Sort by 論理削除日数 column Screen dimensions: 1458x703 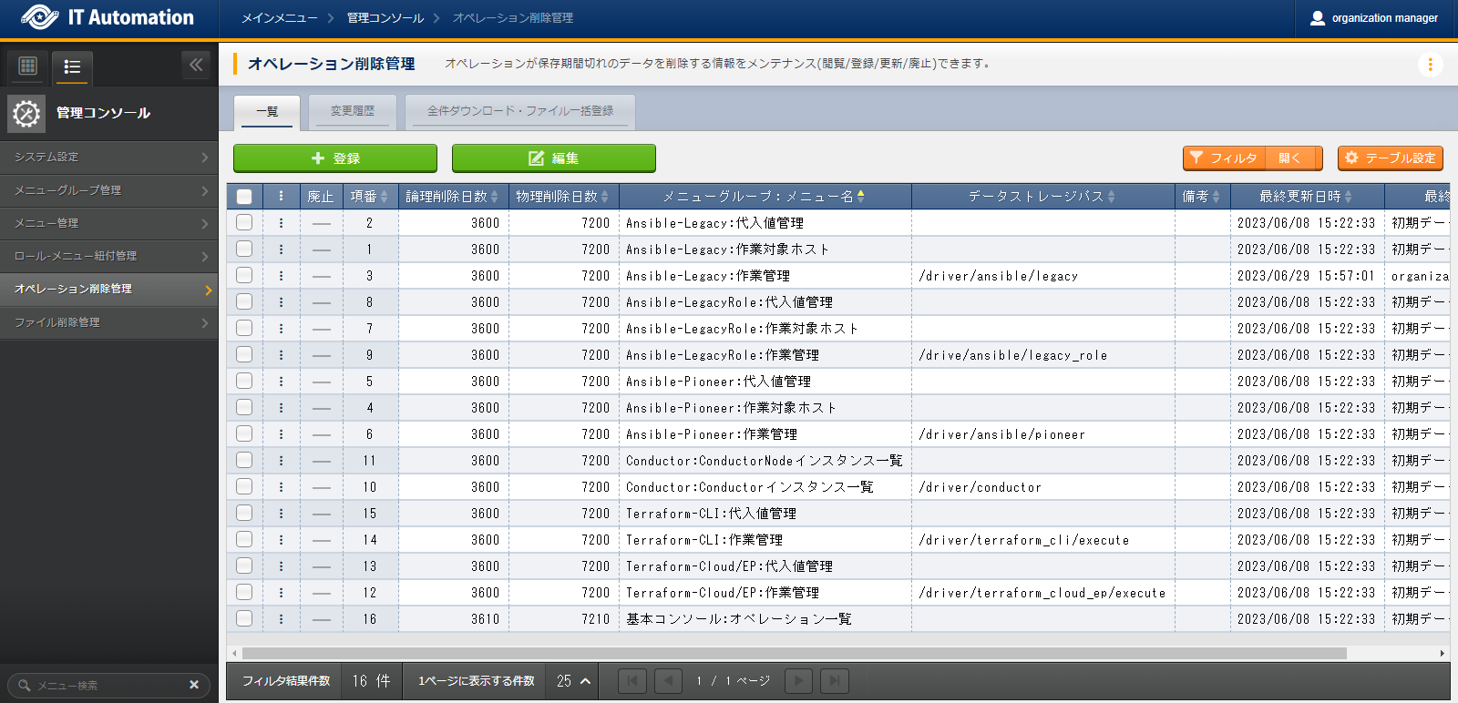click(453, 197)
